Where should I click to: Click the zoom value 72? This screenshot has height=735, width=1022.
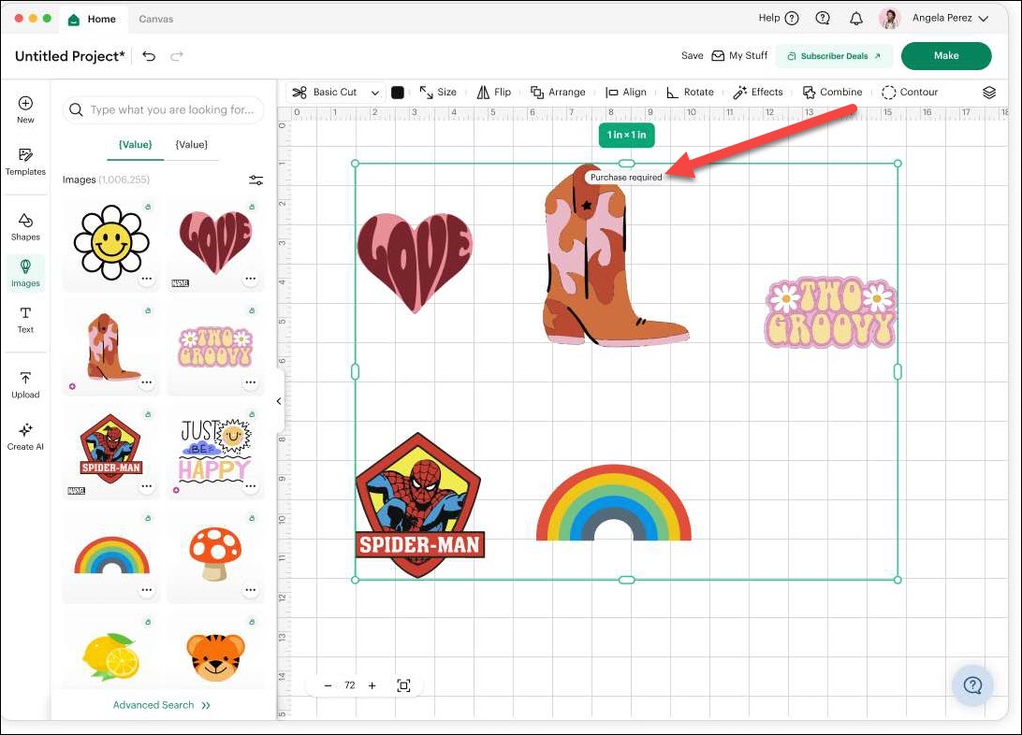coord(350,685)
